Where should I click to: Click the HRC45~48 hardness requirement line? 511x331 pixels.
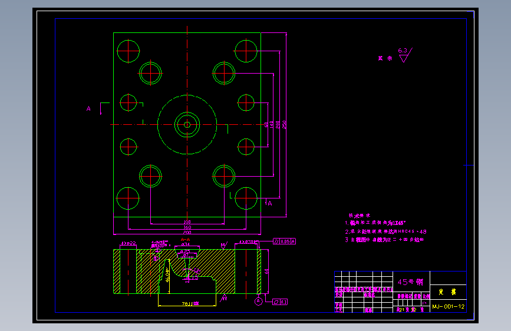coord(385,231)
